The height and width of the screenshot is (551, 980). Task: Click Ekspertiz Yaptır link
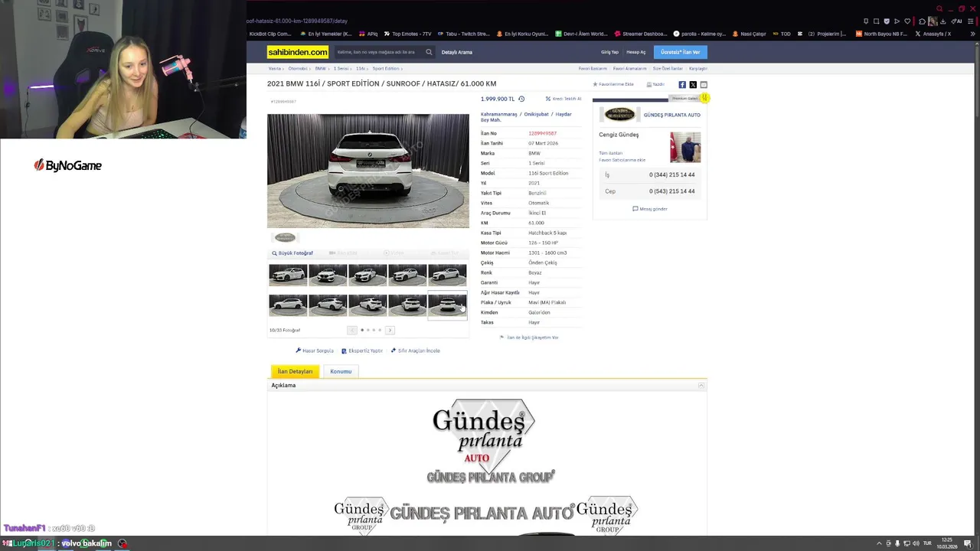pos(362,350)
